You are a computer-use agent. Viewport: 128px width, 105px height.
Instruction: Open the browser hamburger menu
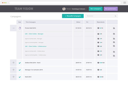(125, 3)
